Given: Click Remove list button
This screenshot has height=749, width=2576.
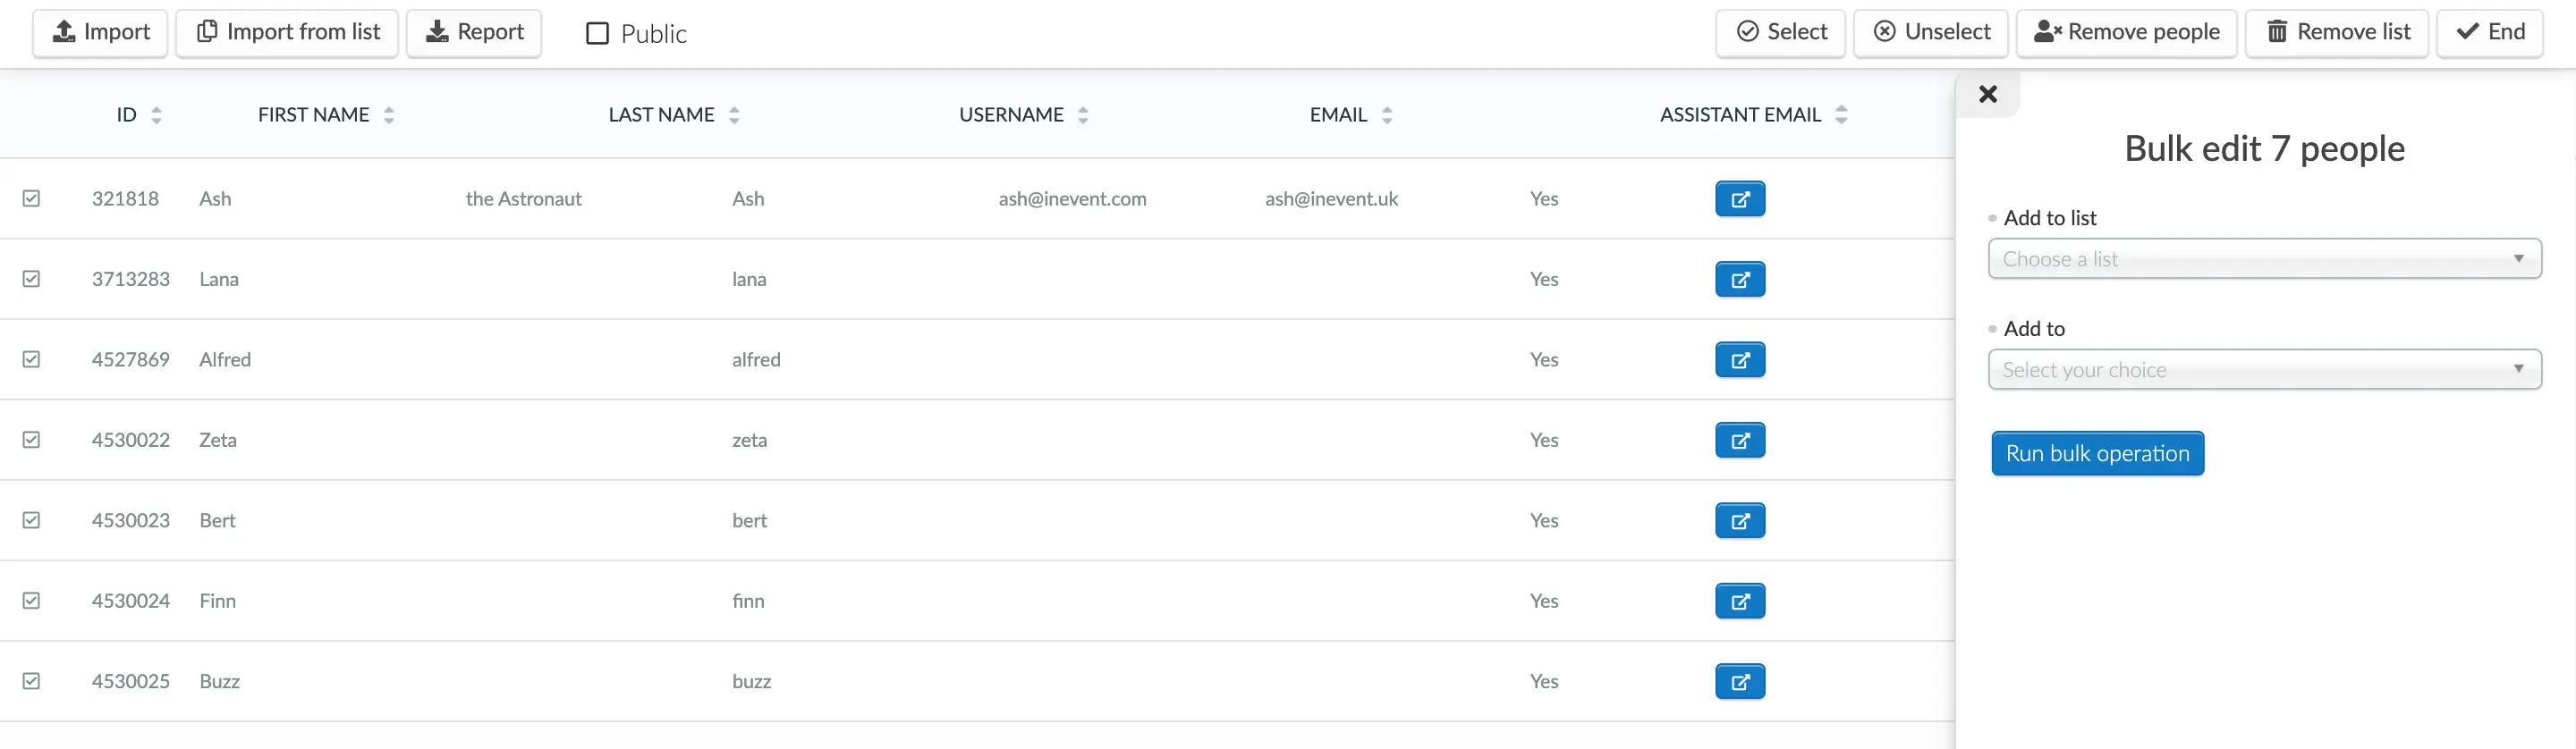Looking at the screenshot, I should (x=2337, y=33).
